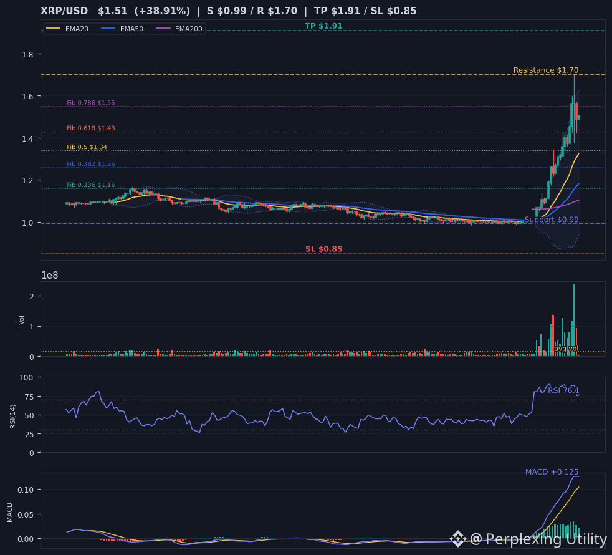Click the RSI(14) axis label
This screenshot has width=612, height=555.
point(12,415)
